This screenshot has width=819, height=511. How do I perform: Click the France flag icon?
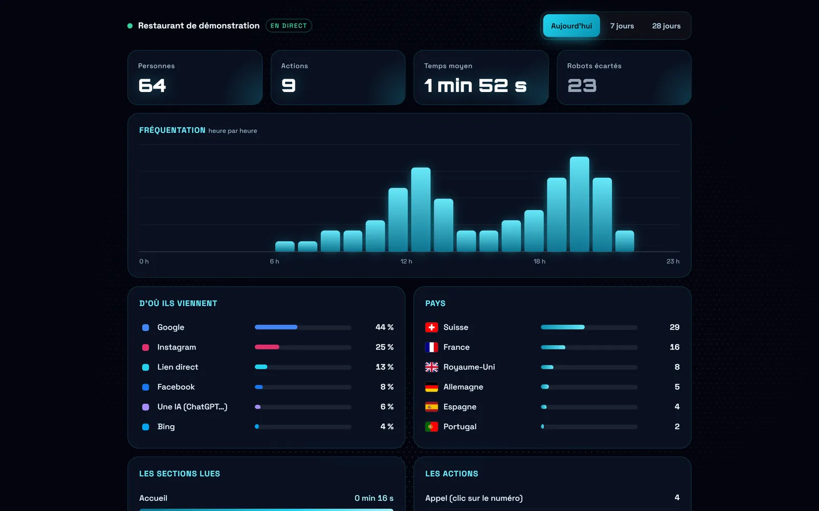(432, 347)
